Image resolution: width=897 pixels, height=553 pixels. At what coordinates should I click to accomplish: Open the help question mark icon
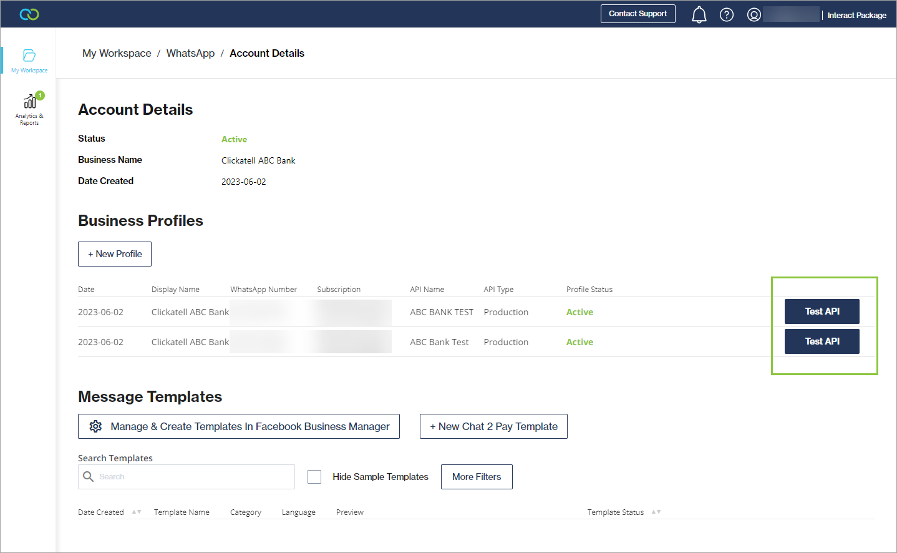click(726, 14)
